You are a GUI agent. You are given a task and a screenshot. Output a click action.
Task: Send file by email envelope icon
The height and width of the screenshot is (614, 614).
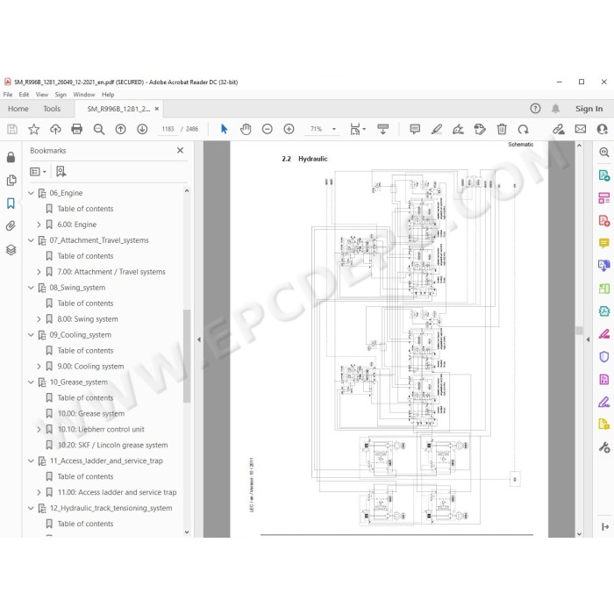[581, 129]
